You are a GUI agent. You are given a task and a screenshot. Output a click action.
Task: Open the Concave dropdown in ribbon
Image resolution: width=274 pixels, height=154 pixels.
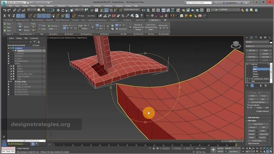click(54, 26)
